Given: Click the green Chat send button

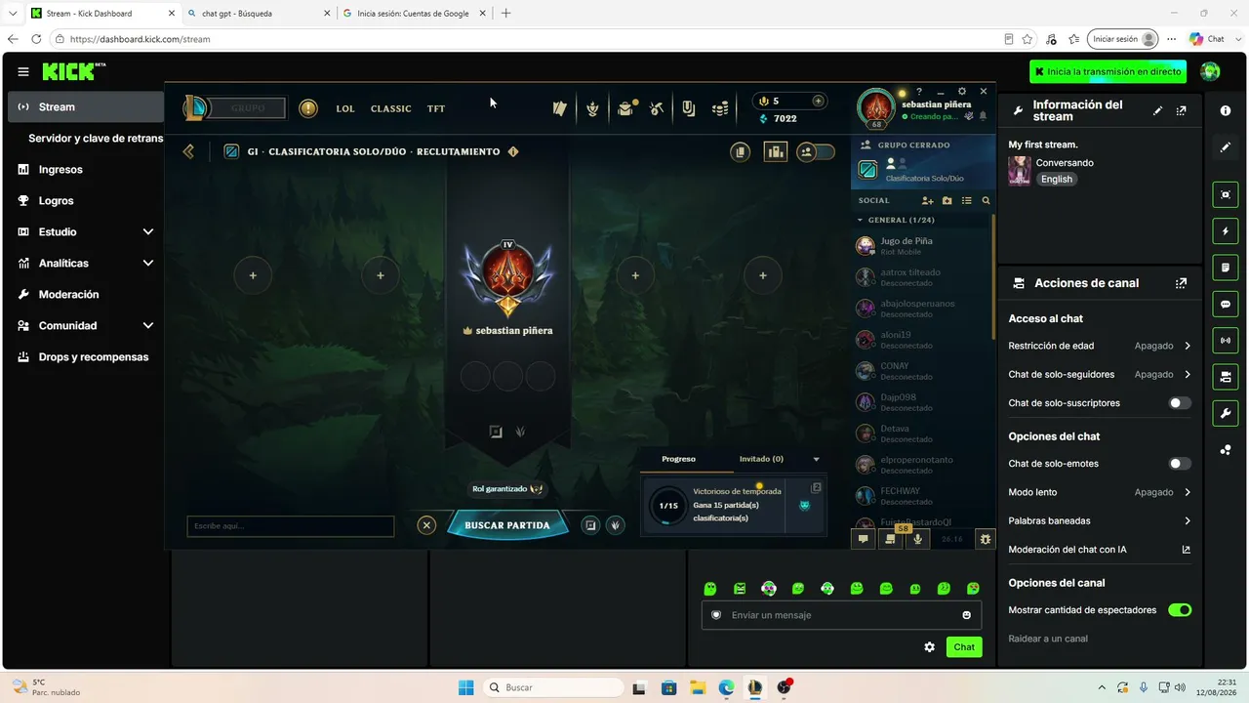Looking at the screenshot, I should pos(964,646).
